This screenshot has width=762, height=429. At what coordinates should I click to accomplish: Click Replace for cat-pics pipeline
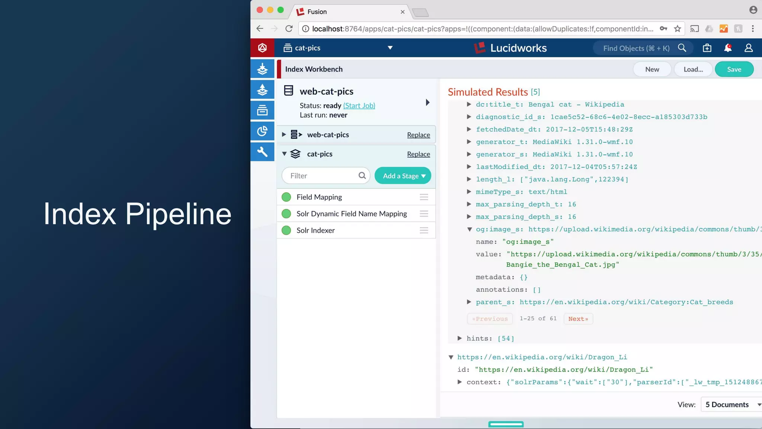point(418,154)
